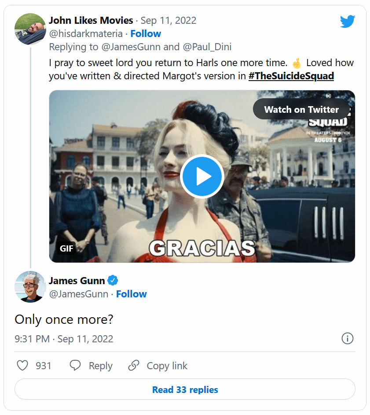Open John Likes Movies profile avatar
This screenshot has width=370, height=415.
point(30,29)
